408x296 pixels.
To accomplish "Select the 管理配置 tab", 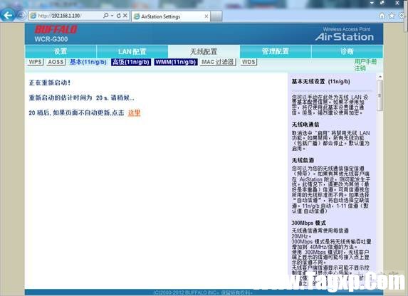I will point(276,51).
